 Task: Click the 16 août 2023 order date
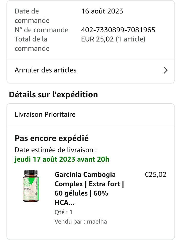[x=102, y=11]
